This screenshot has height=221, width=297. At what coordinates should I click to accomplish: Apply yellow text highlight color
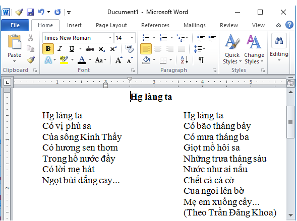click(x=64, y=60)
